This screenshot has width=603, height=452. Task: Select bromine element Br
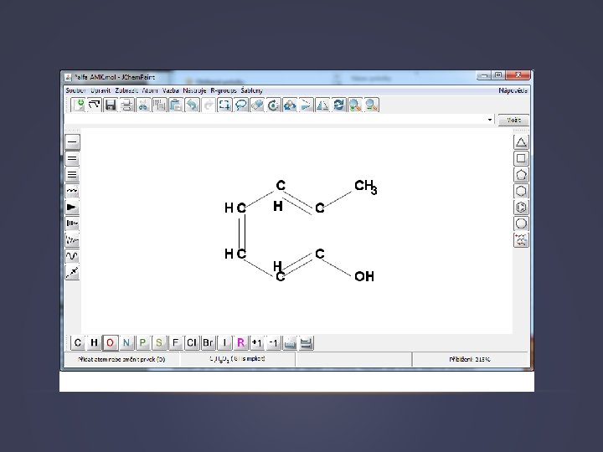(x=208, y=342)
